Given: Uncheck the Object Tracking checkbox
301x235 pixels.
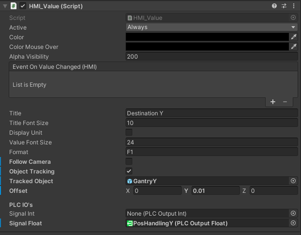Looking at the screenshot, I should (x=129, y=171).
